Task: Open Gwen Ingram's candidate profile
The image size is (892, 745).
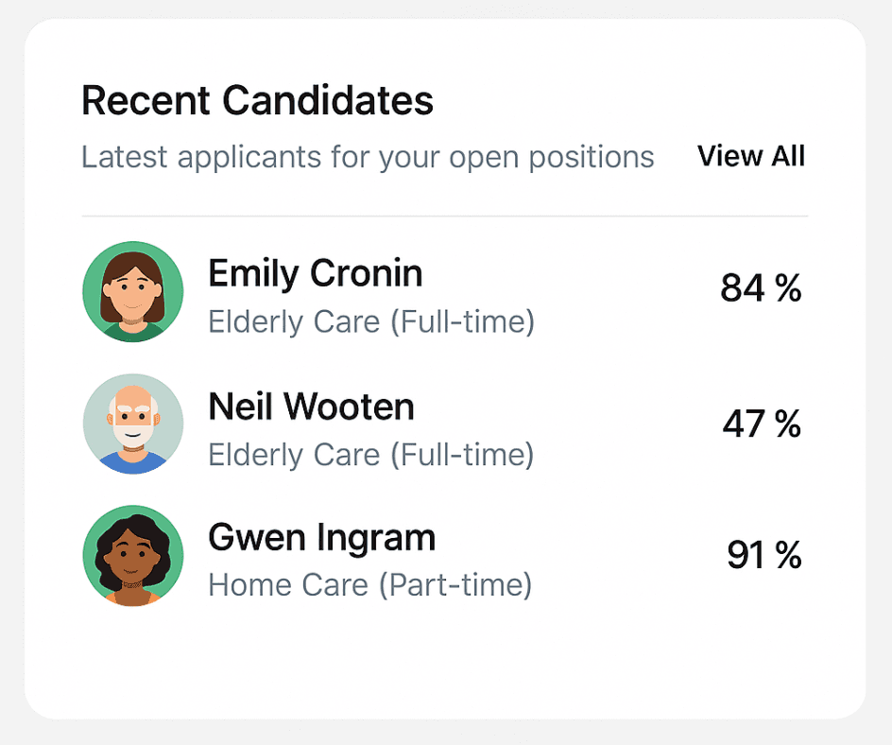Action: click(321, 537)
